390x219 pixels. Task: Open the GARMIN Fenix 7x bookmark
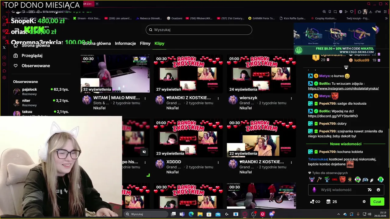click(x=261, y=18)
